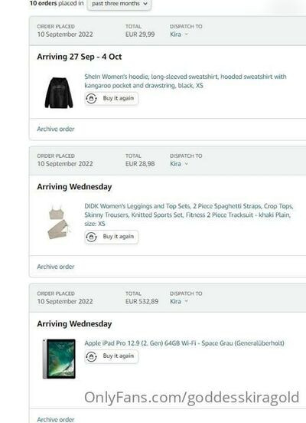Viewport: 306px width, 423px height.
Task: Open DIDK Women's Leggings and Top Sets link
Action: (188, 215)
